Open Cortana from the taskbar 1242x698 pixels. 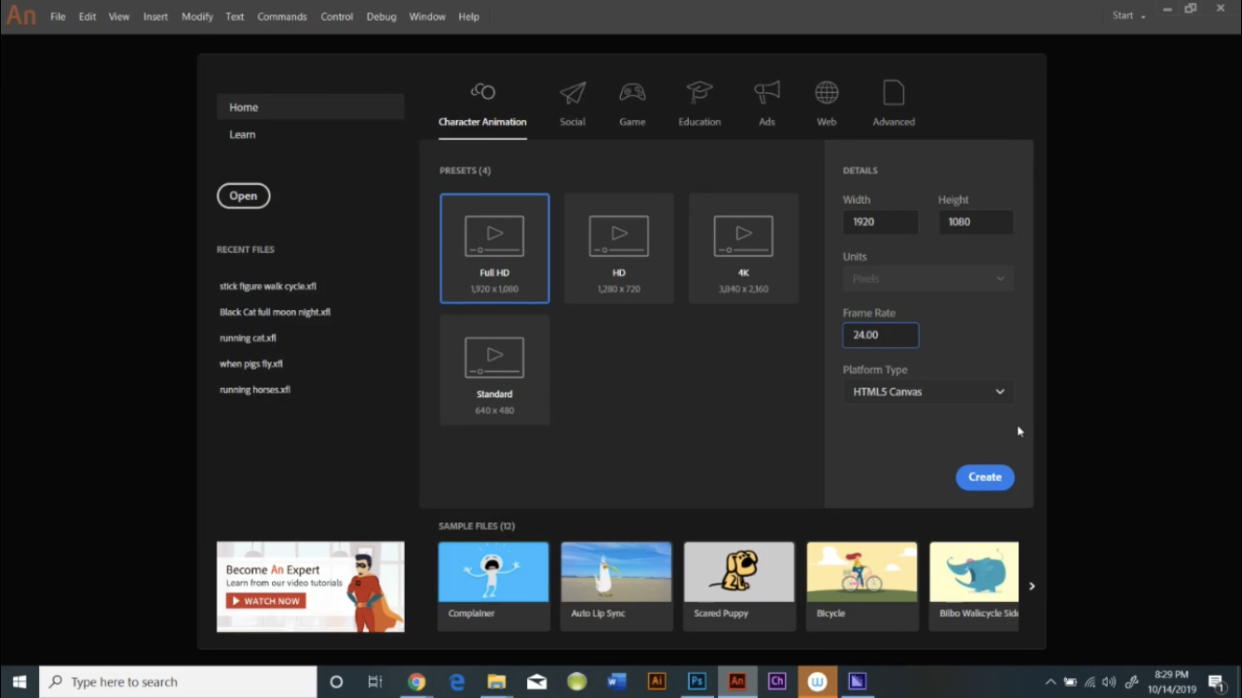[x=337, y=682]
